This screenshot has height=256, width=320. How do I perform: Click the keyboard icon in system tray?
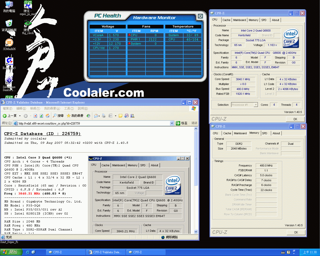coord(283,252)
